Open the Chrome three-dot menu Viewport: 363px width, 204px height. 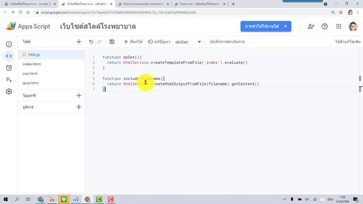(358, 12)
